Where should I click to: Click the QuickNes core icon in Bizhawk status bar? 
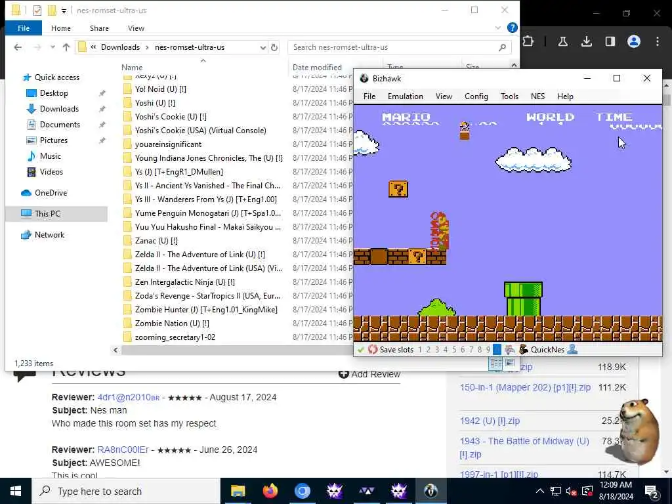(x=523, y=350)
